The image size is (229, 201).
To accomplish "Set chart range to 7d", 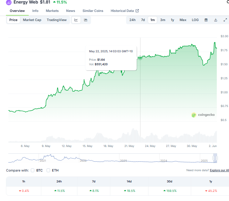I will click(x=143, y=20).
